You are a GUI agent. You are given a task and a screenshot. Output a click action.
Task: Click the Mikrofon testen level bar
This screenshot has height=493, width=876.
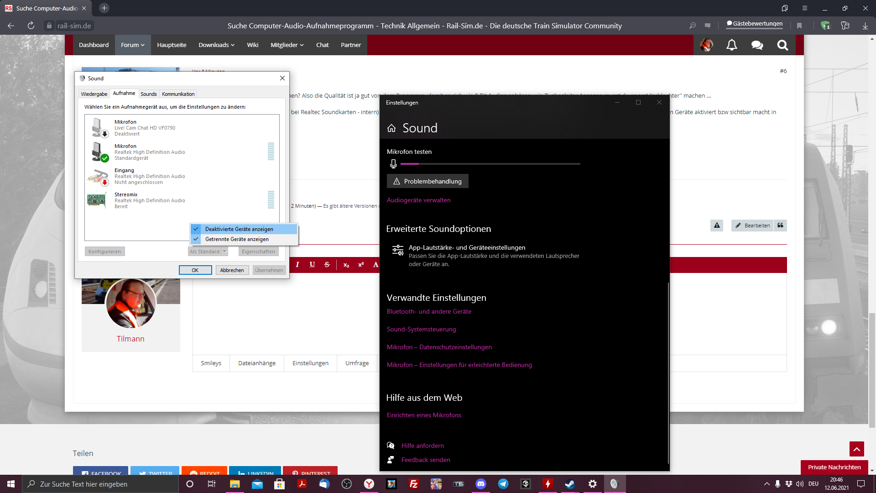click(x=490, y=164)
